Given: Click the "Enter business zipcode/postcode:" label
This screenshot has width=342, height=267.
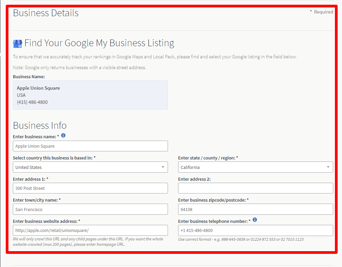Looking at the screenshot, I should (213, 200).
